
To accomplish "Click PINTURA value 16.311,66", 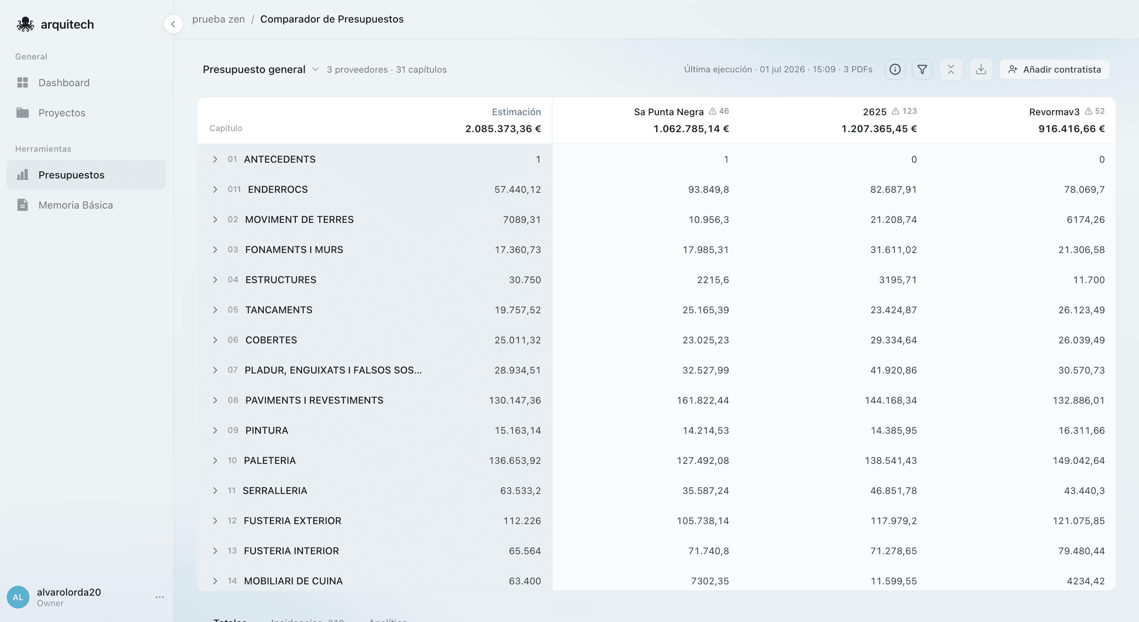I will click(x=1081, y=430).
